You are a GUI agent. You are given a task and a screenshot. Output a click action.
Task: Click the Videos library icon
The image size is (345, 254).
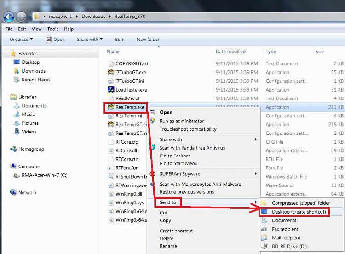(x=17, y=132)
